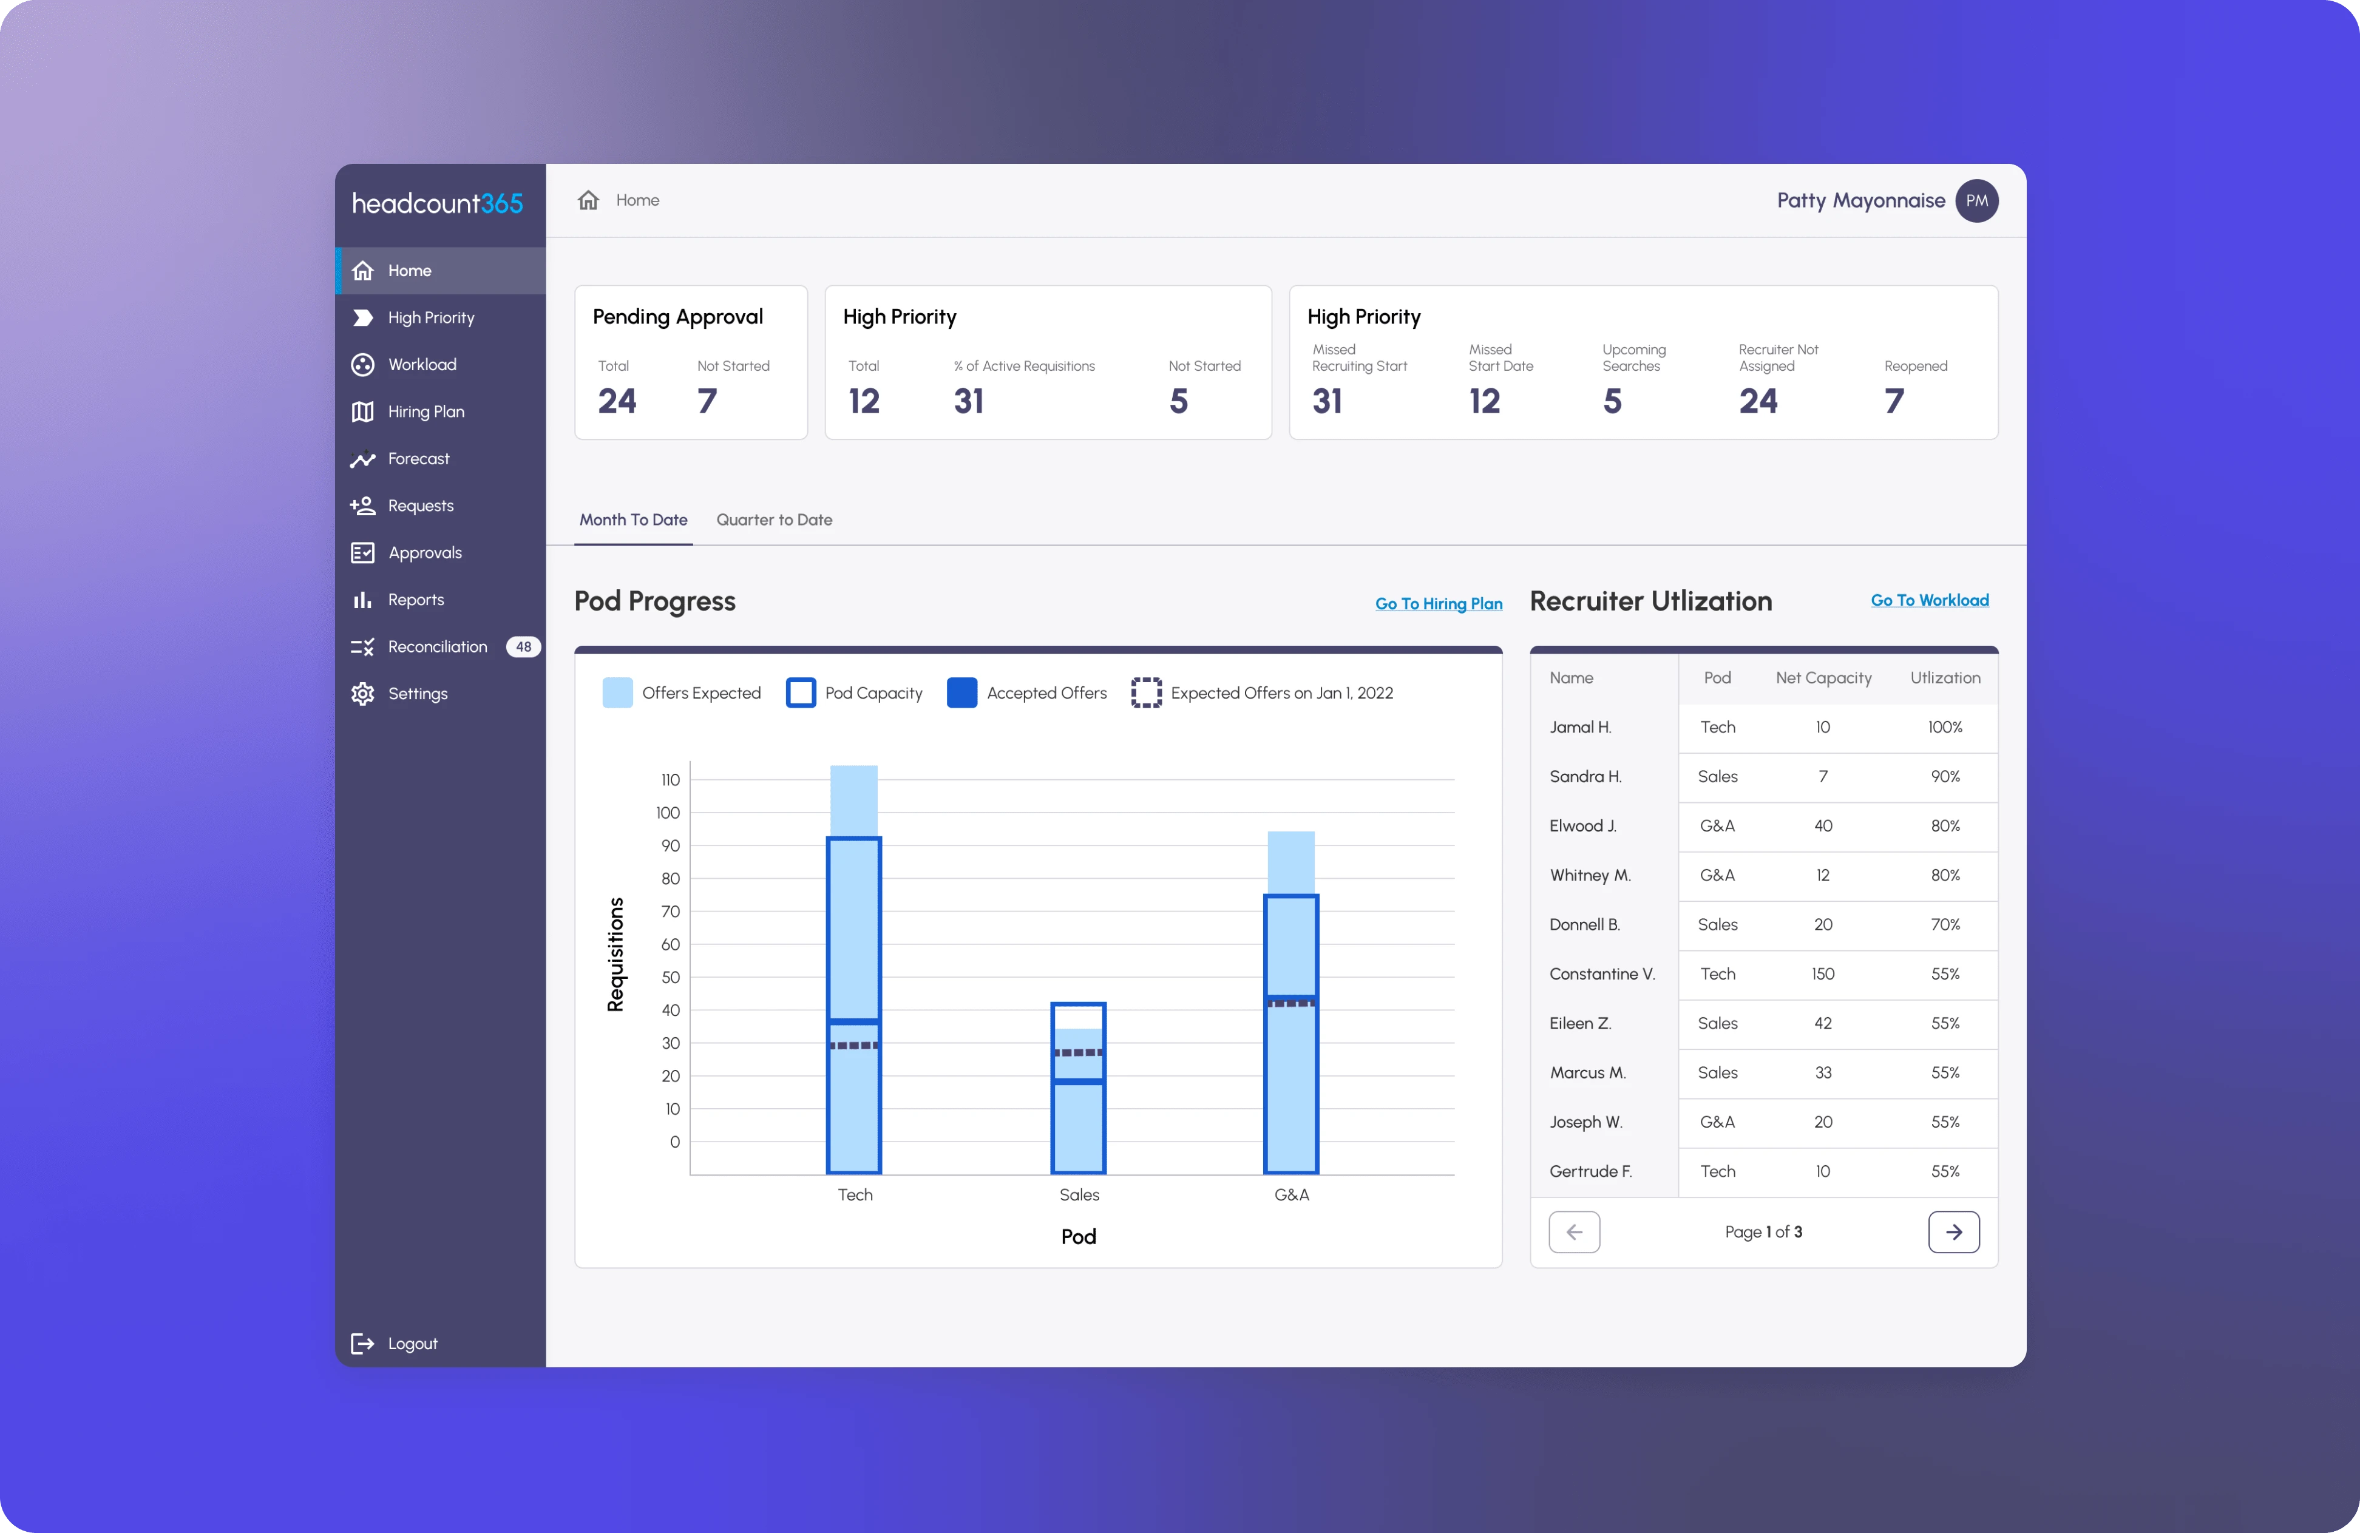Go to next page of recruiter table
Image resolution: width=2360 pixels, height=1533 pixels.
[x=1953, y=1231]
